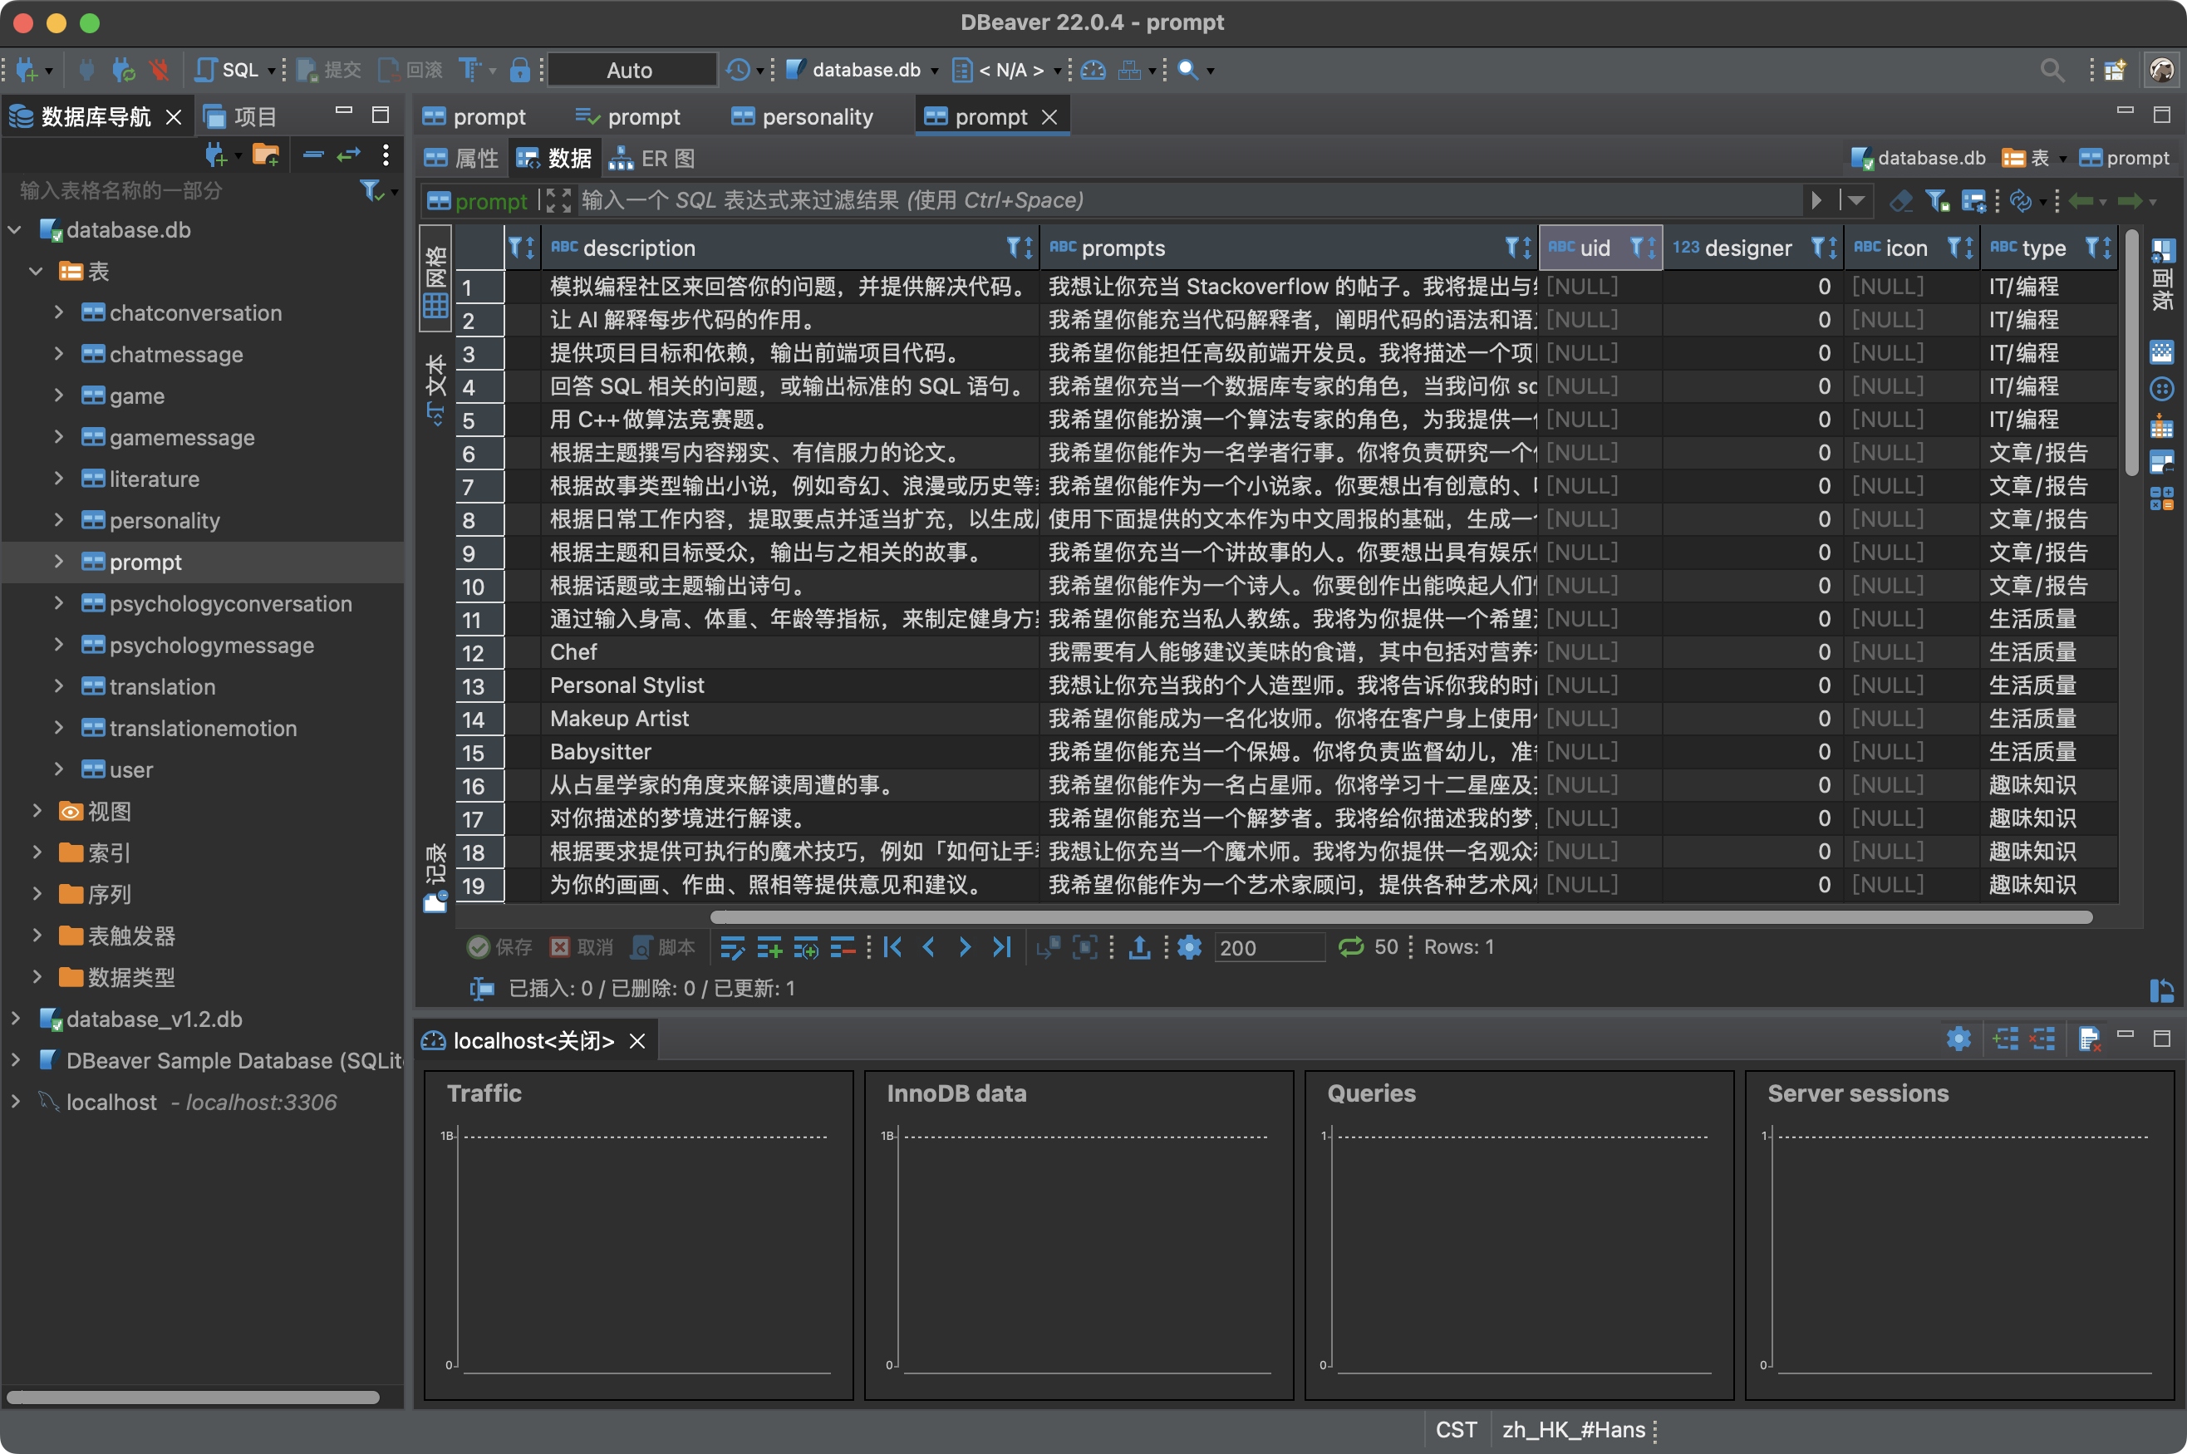Switch to the personality editor tab
Image resolution: width=2187 pixels, height=1454 pixels.
click(x=803, y=117)
